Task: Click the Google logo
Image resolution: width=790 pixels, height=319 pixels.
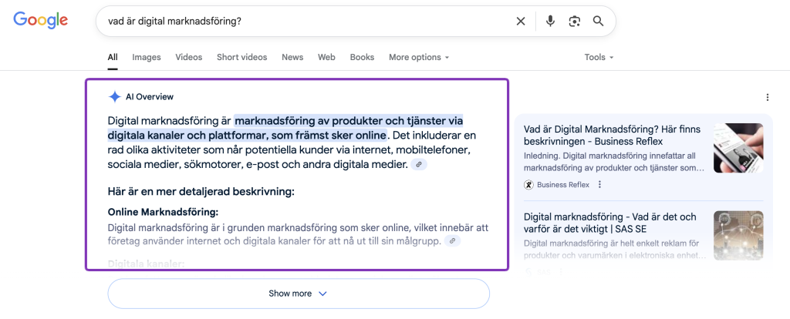Action: tap(42, 21)
